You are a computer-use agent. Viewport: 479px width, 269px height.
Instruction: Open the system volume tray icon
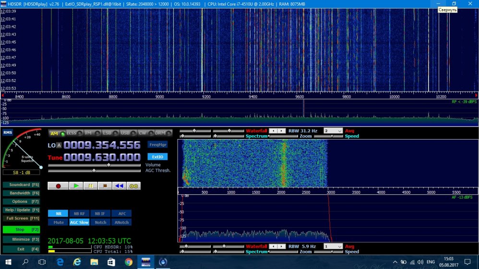pos(420,262)
